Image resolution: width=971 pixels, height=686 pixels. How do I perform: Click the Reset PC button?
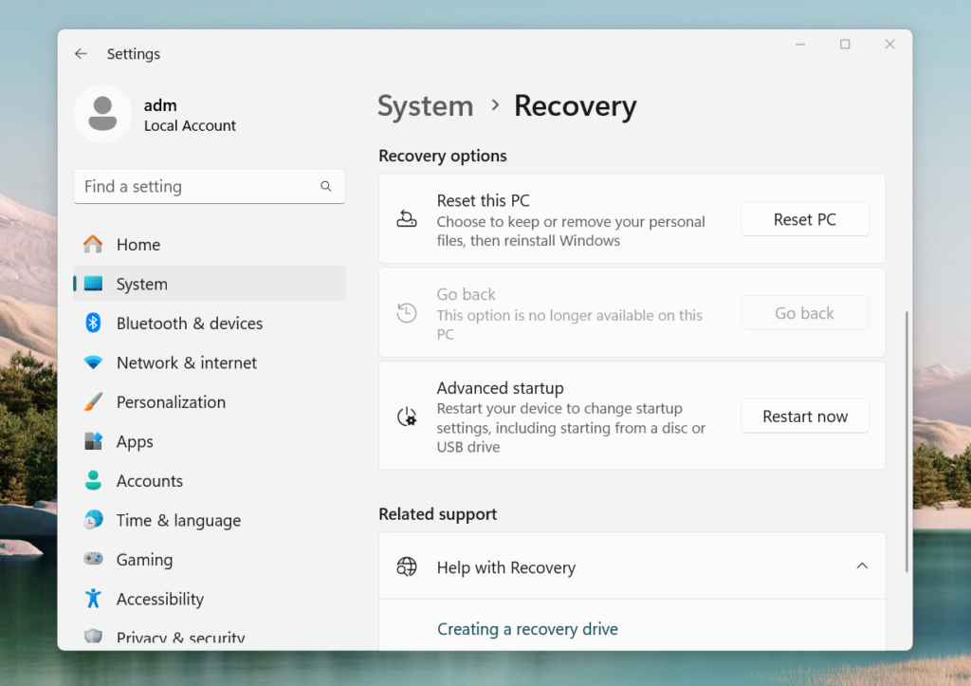[804, 218]
